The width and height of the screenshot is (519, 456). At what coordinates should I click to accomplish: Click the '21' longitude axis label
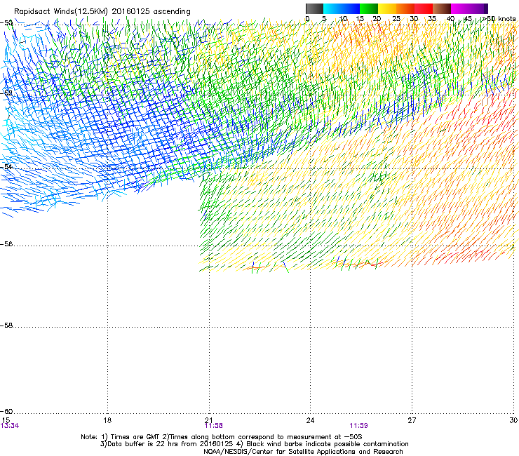click(209, 420)
